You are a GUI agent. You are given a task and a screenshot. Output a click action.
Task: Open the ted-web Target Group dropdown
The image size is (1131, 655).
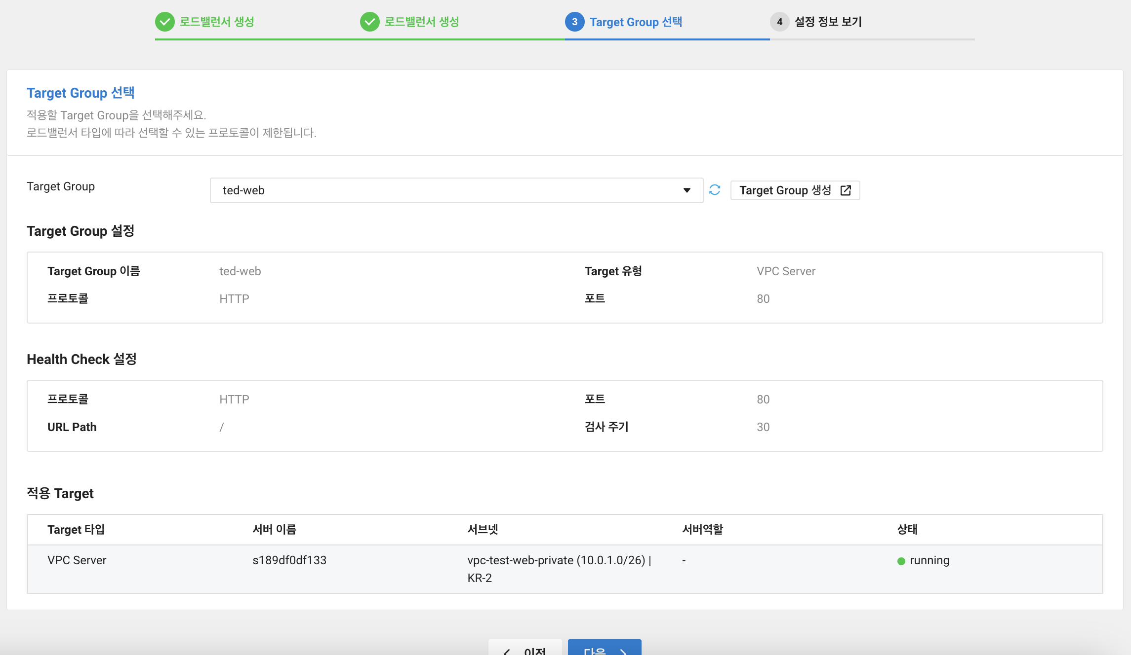point(456,190)
